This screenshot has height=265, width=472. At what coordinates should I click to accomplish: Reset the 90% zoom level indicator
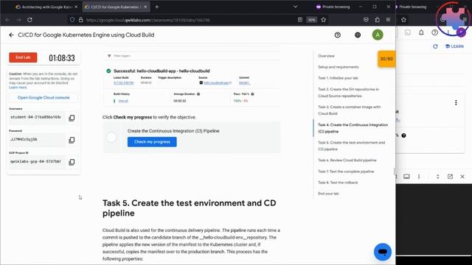tap(311, 20)
